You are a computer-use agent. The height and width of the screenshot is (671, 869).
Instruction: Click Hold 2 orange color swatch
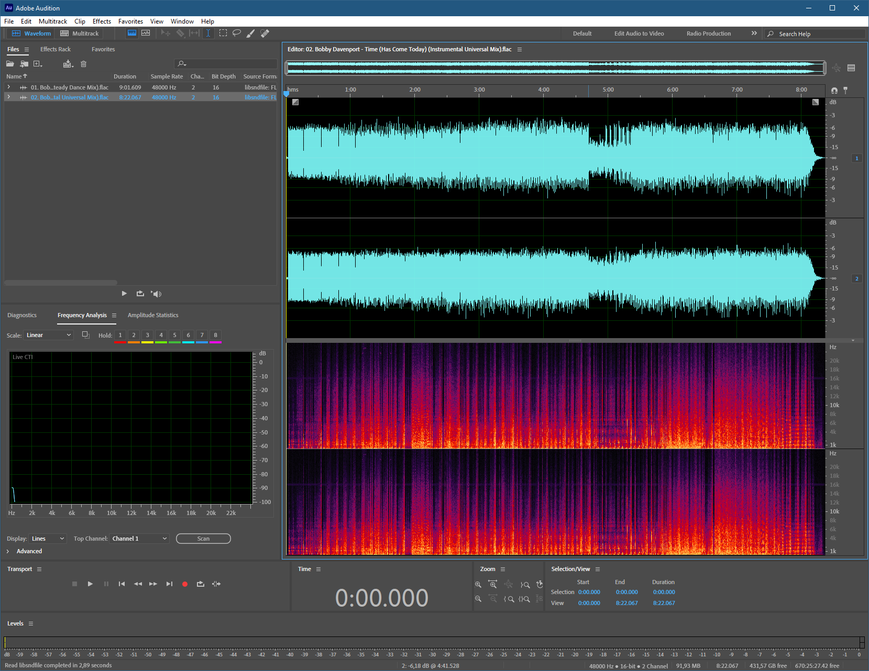click(134, 342)
